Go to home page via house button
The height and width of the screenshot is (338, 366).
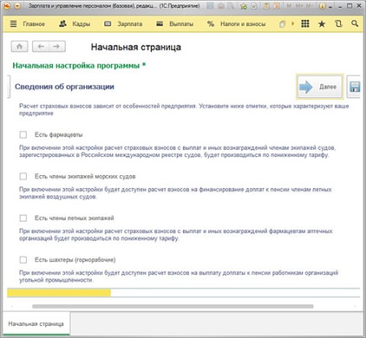pos(20,47)
